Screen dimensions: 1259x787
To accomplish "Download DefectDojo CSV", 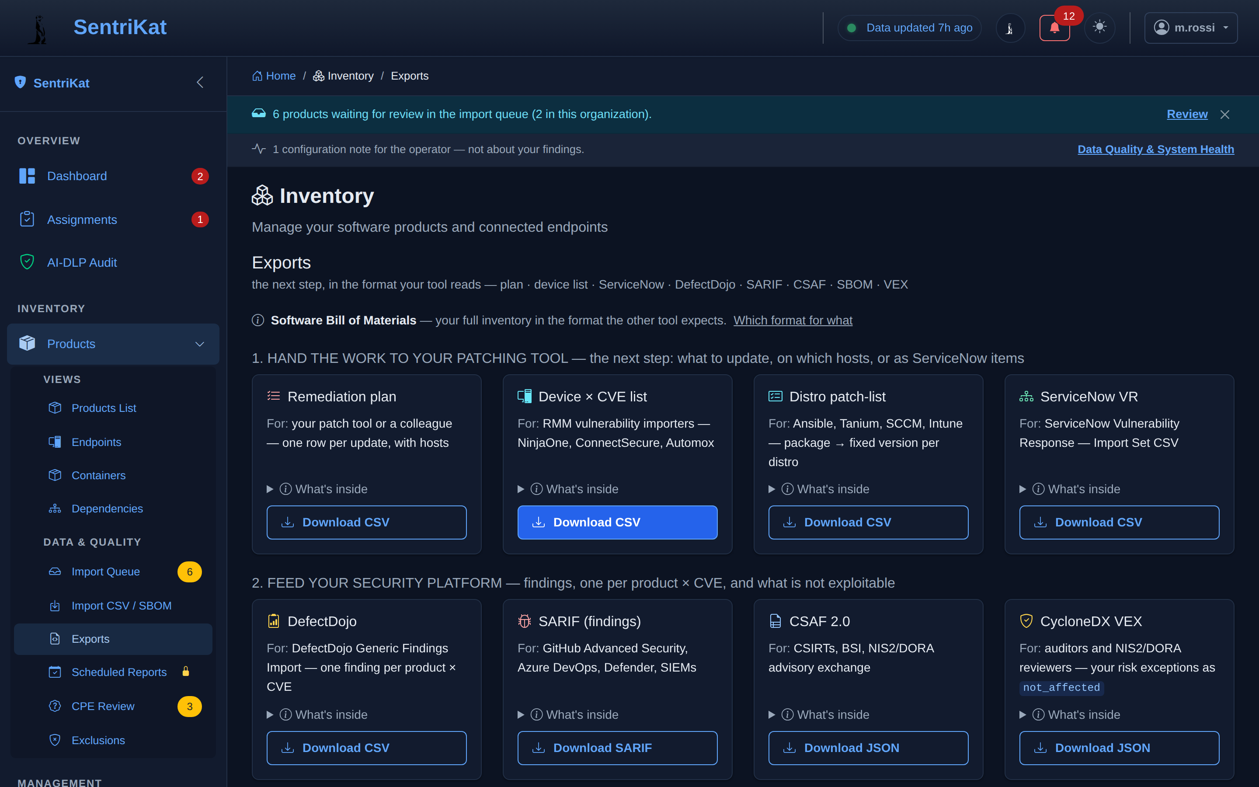I will pyautogui.click(x=366, y=748).
